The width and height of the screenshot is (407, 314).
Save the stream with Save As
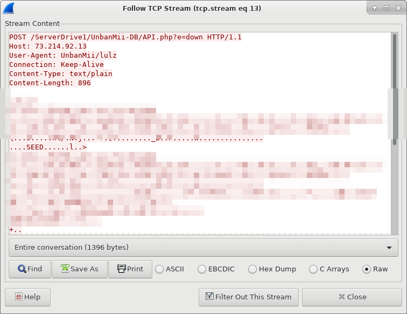(x=80, y=269)
